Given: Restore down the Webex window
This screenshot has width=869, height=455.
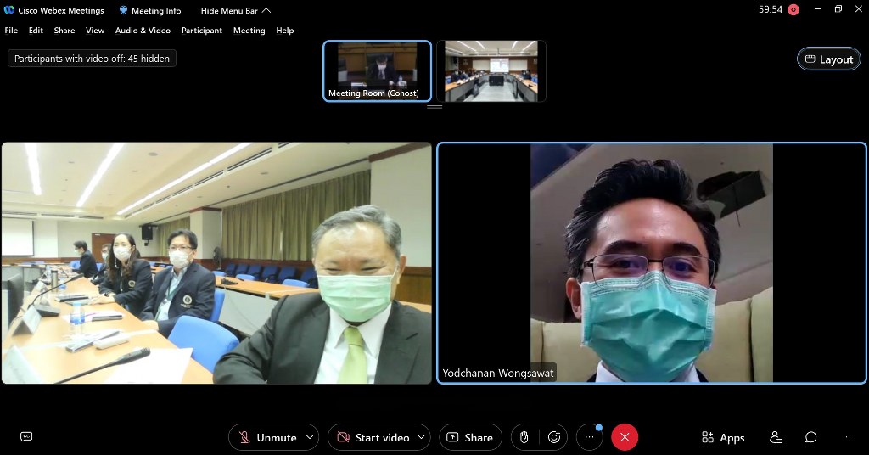Looking at the screenshot, I should coord(838,9).
